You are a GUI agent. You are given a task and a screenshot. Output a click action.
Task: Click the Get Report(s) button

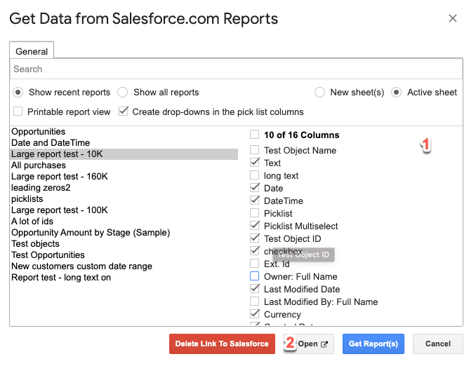(x=373, y=344)
